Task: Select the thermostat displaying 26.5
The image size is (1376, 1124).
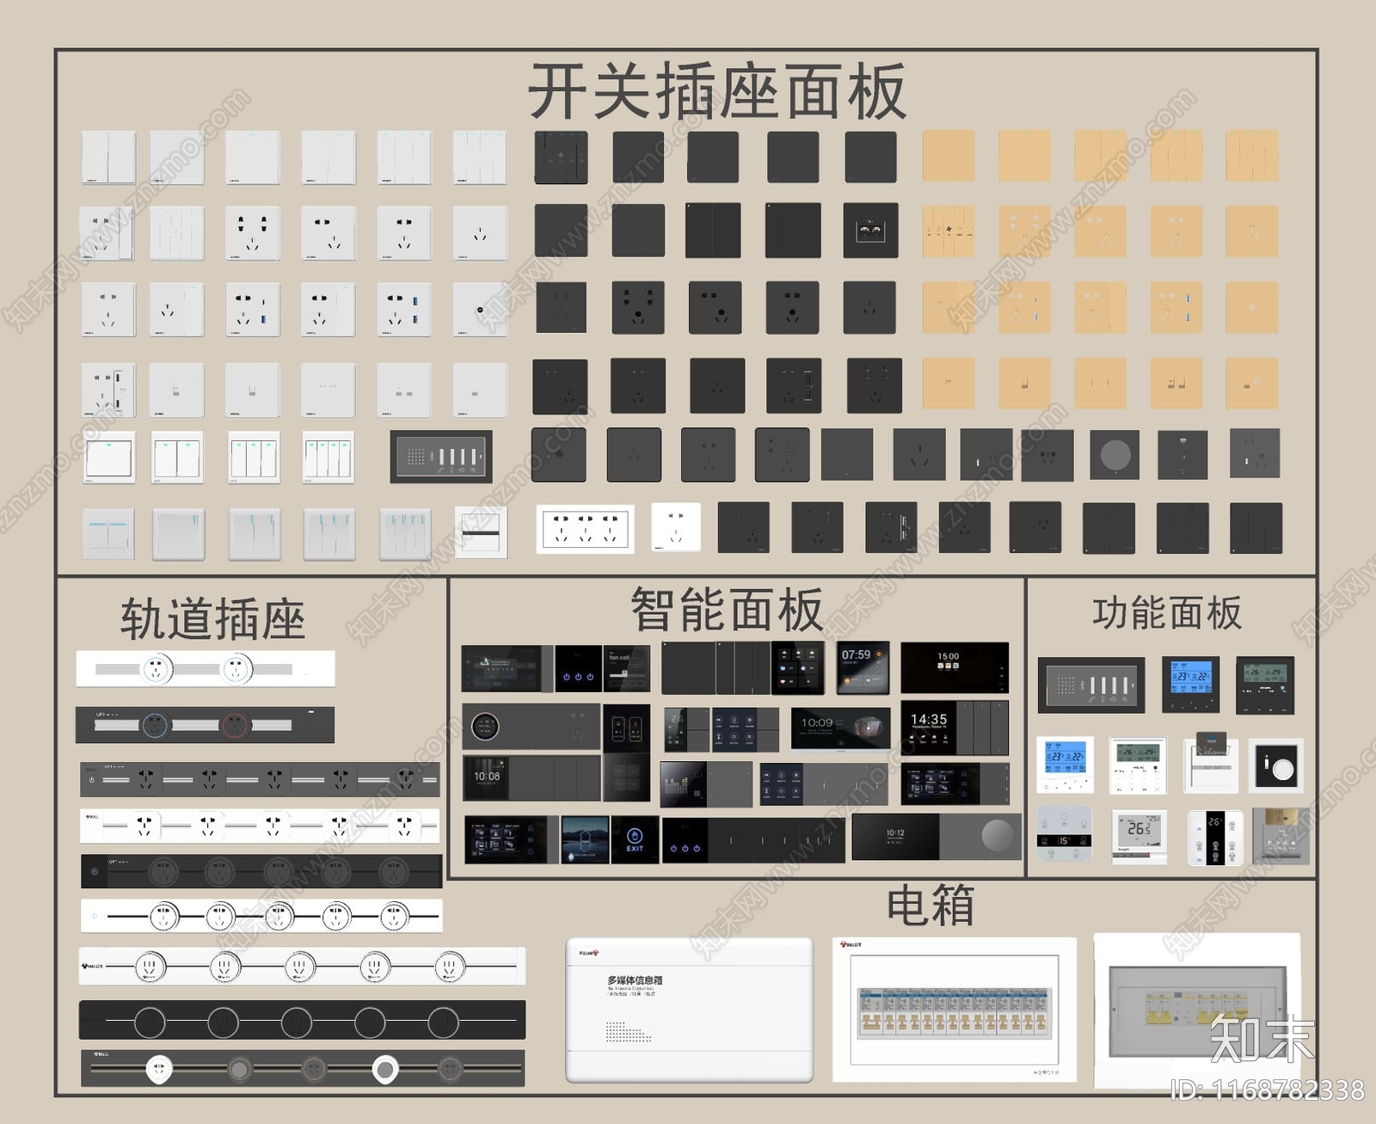Action: pos(1139,837)
